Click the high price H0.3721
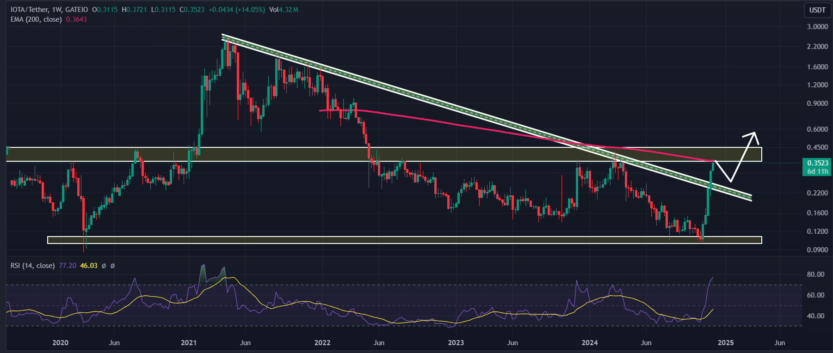This screenshot has height=353, width=833. click(x=134, y=10)
